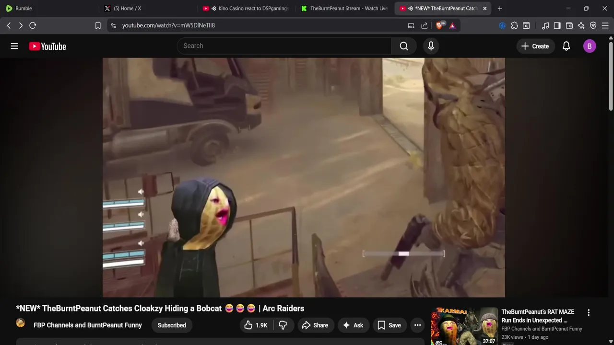View site information in the address bar
Image resolution: width=614 pixels, height=345 pixels.
(x=113, y=25)
